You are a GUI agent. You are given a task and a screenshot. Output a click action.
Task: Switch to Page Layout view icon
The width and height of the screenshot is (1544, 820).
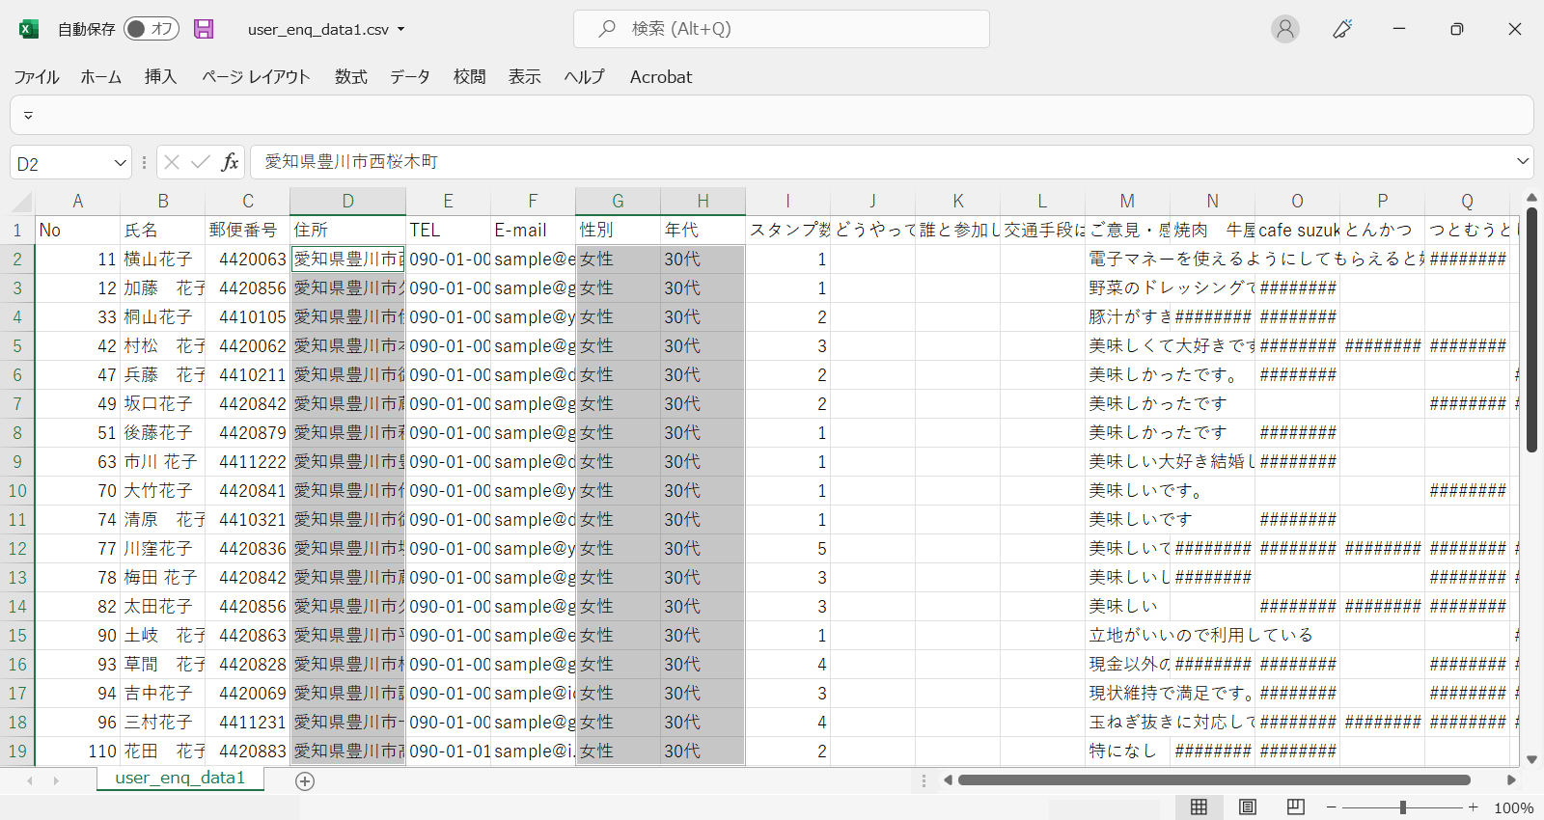1247,807
